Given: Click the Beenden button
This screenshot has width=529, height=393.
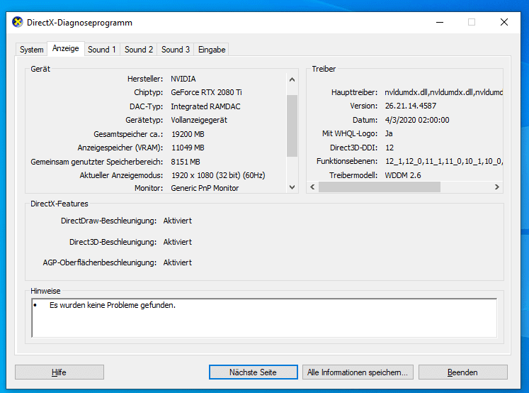Looking at the screenshot, I should [x=463, y=372].
